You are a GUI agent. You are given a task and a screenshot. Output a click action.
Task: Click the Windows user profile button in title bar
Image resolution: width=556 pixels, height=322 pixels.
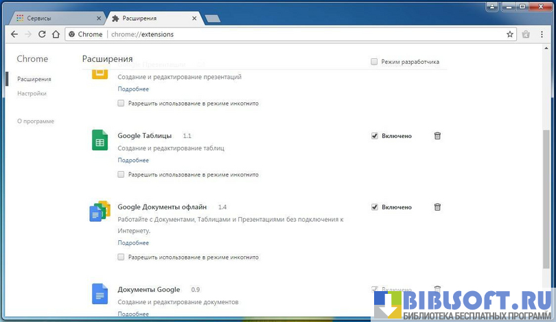(491, 6)
